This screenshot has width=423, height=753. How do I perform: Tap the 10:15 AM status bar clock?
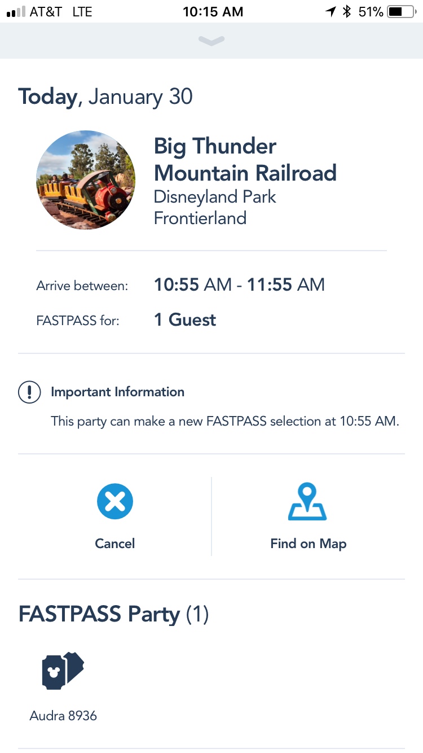(x=213, y=11)
